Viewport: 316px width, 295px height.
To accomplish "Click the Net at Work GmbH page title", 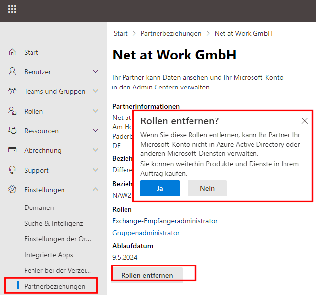I will tap(174, 55).
